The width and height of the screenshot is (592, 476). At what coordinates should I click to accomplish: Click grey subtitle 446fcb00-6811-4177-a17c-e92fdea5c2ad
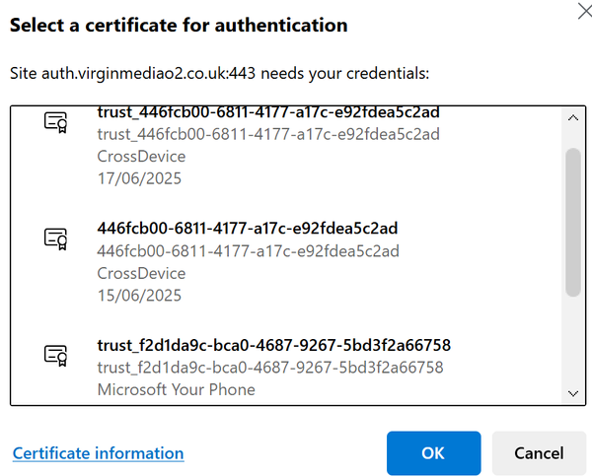click(248, 251)
